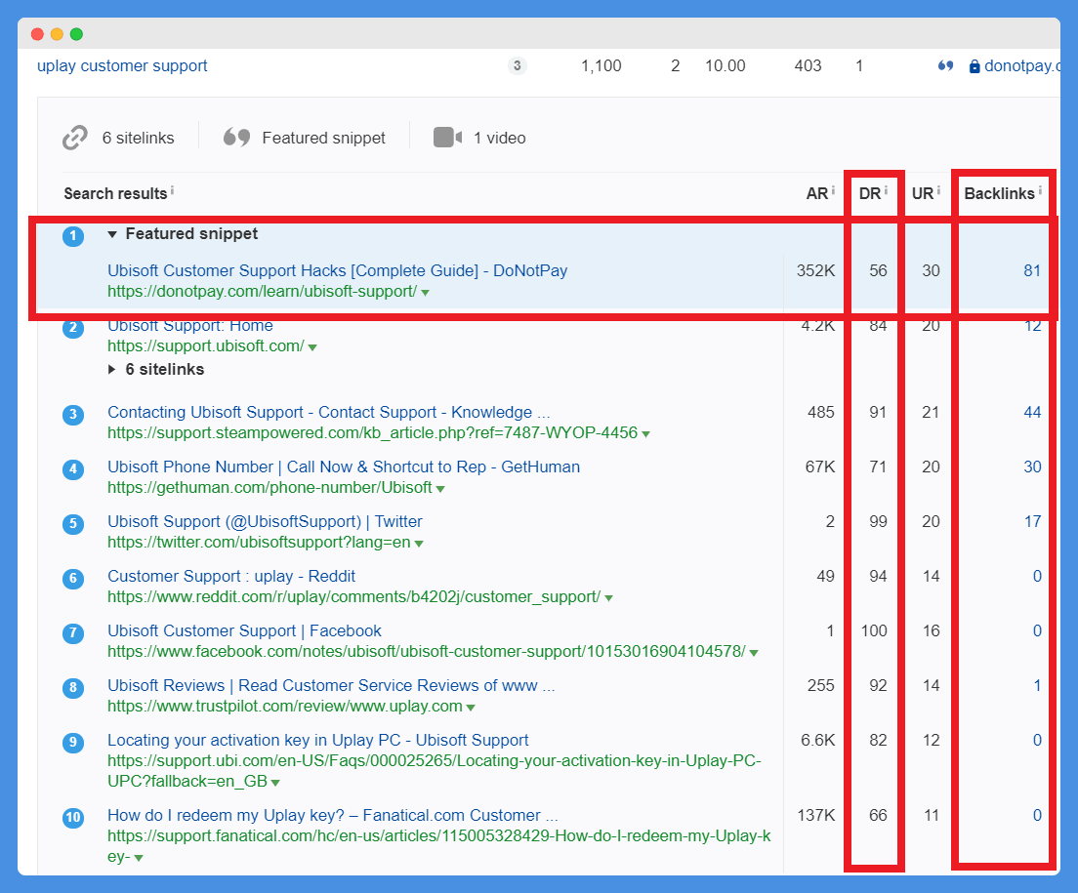Open the 'uplay customer support' keyword link
The height and width of the screenshot is (893, 1078).
coord(122,66)
